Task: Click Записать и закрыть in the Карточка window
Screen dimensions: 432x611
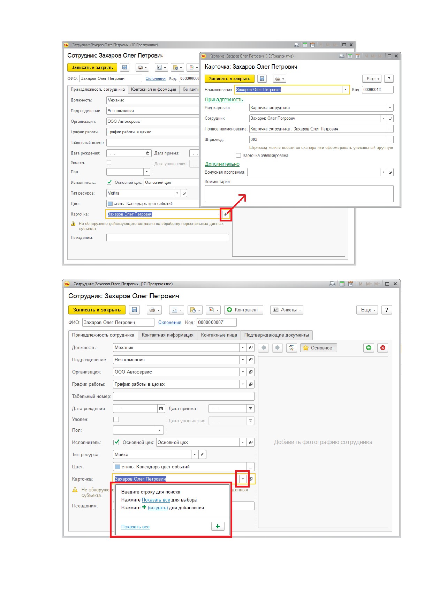Action: (230, 79)
